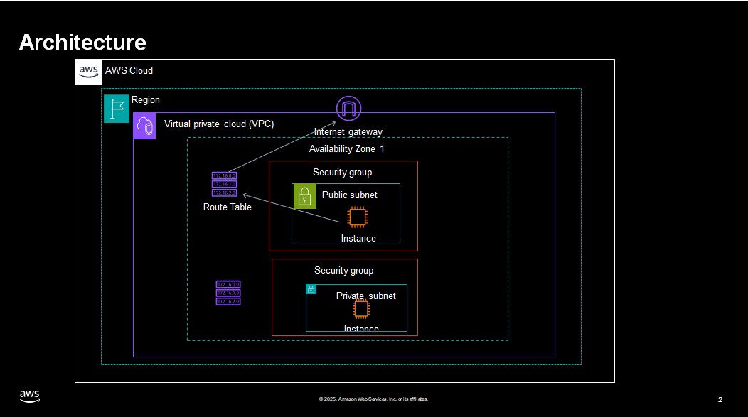Select the Public subnet label

[350, 195]
